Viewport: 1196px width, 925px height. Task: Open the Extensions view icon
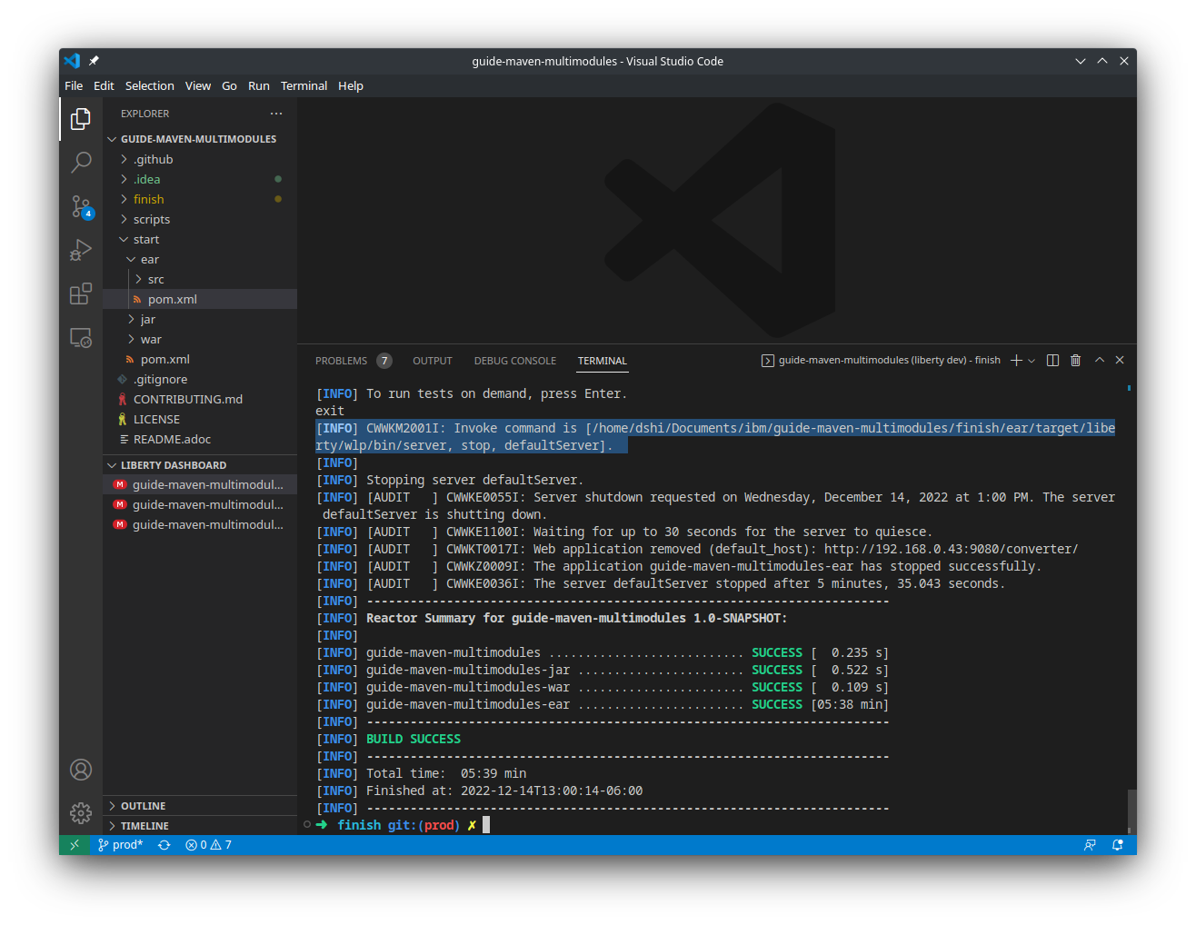[81, 293]
